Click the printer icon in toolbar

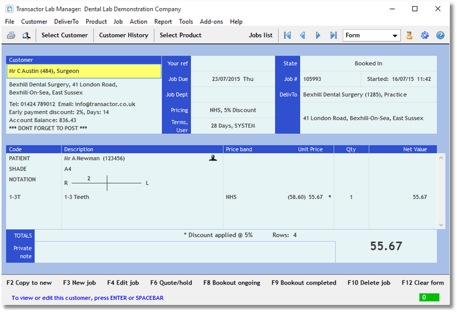[x=11, y=35]
